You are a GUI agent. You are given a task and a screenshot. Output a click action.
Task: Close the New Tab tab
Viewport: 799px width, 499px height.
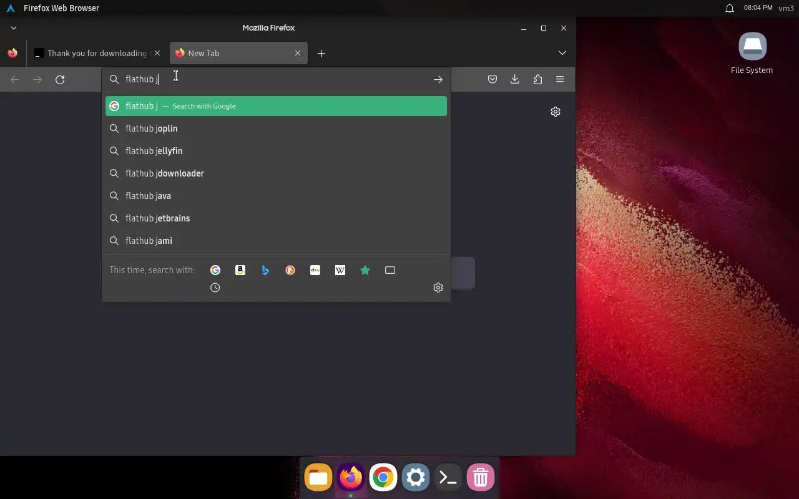298,54
